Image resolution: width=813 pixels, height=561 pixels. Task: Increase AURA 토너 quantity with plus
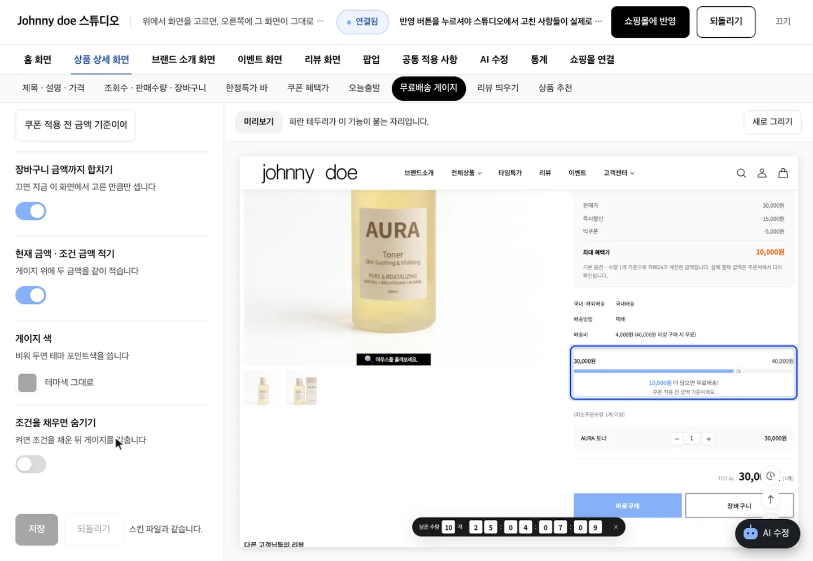709,439
